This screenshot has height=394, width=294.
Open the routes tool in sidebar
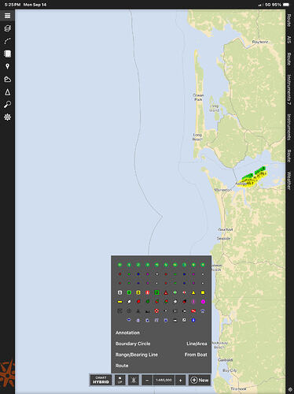(7, 41)
